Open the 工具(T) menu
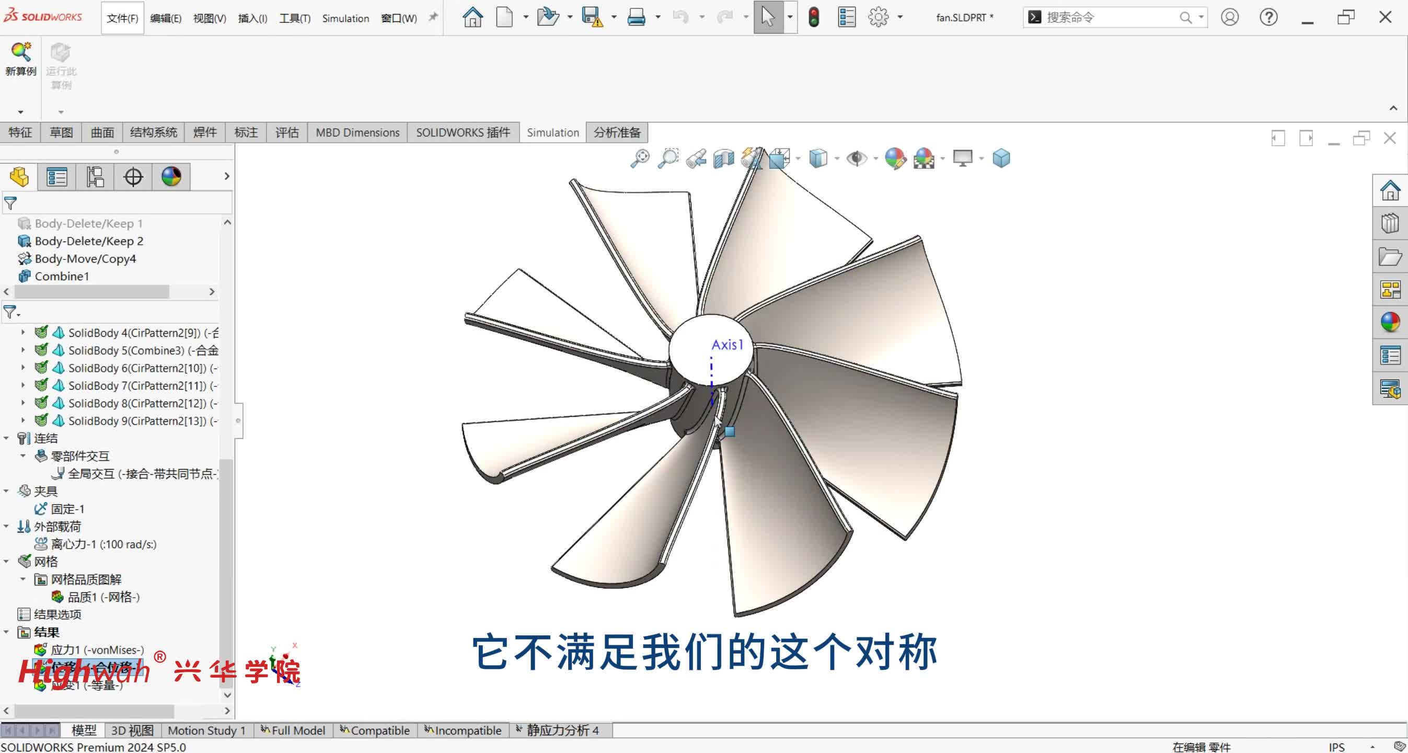The height and width of the screenshot is (753, 1408). pyautogui.click(x=295, y=19)
